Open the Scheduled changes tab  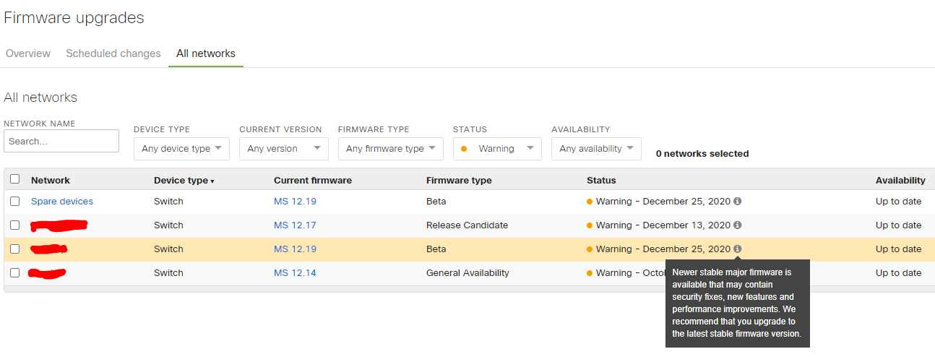coord(113,53)
